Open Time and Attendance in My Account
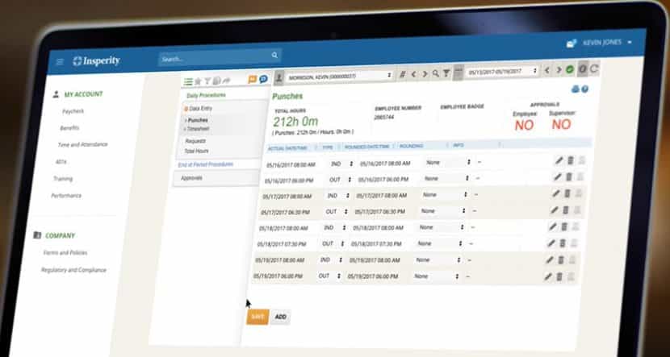Image resolution: width=670 pixels, height=357 pixels. click(x=82, y=144)
